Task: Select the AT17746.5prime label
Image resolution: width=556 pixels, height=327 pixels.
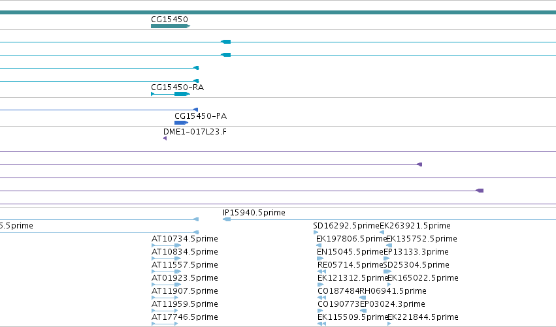Action: pyautogui.click(x=185, y=317)
